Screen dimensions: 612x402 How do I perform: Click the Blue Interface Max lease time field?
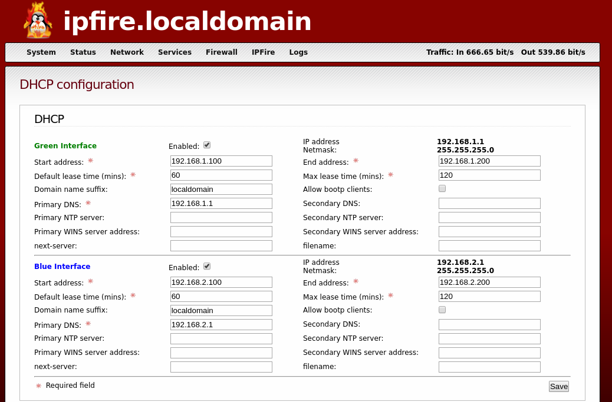(x=489, y=296)
